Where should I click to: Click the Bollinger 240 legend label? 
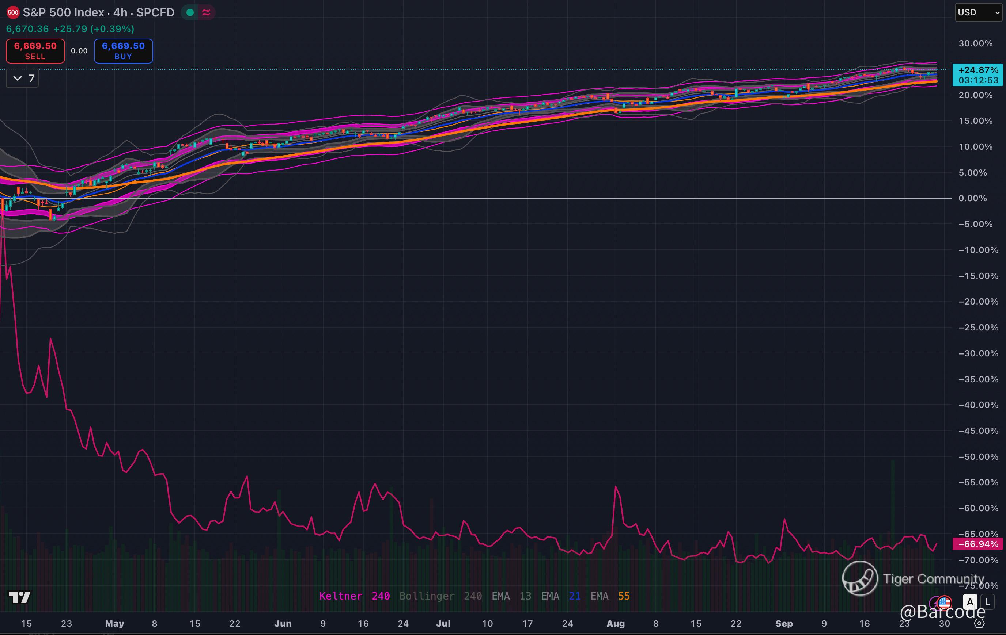(440, 596)
